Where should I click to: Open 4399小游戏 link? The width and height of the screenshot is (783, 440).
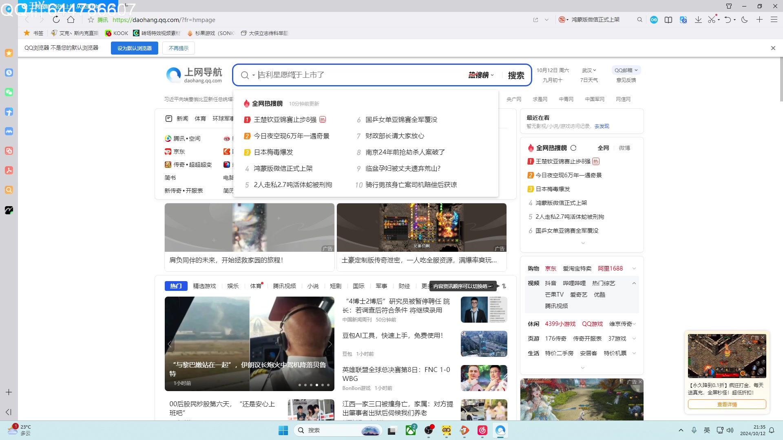560,324
